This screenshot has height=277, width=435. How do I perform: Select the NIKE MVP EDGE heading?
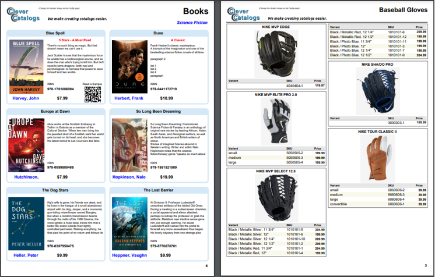pos(276,27)
